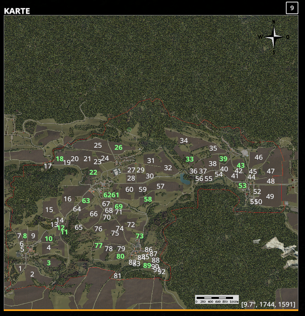Click field number 25 label
The image size is (305, 316).
point(98,145)
